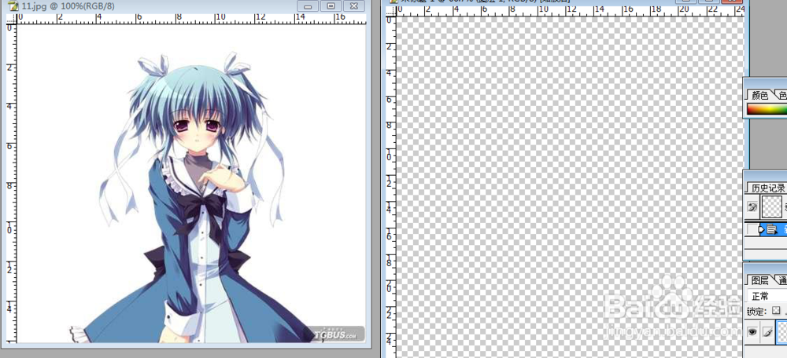The height and width of the screenshot is (358, 787).
Task: Open the 历史记录 tab
Action: click(768, 188)
